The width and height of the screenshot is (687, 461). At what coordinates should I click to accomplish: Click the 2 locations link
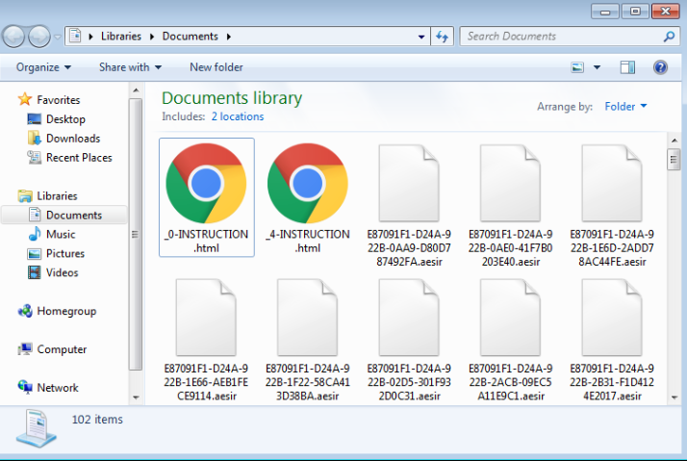pyautogui.click(x=237, y=116)
